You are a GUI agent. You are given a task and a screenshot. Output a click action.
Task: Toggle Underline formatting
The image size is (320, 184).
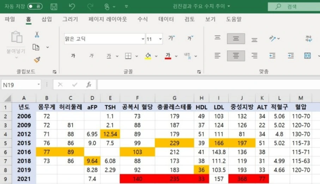point(109,56)
